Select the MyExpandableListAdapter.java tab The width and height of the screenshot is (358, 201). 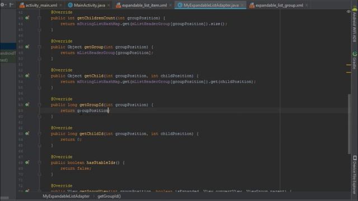point(211,5)
